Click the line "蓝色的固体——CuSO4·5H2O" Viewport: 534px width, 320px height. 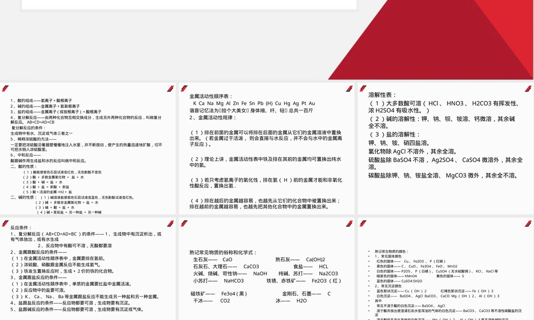pyautogui.click(x=399, y=281)
